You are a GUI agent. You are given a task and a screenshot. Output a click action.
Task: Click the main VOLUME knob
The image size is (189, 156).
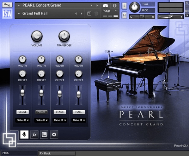(37, 36)
